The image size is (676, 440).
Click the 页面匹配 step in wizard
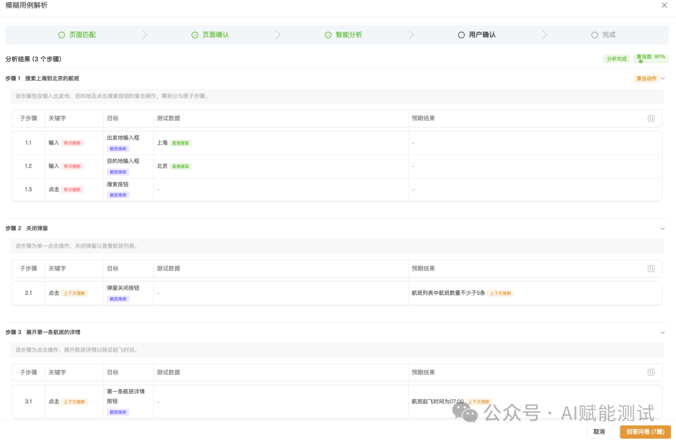point(77,35)
